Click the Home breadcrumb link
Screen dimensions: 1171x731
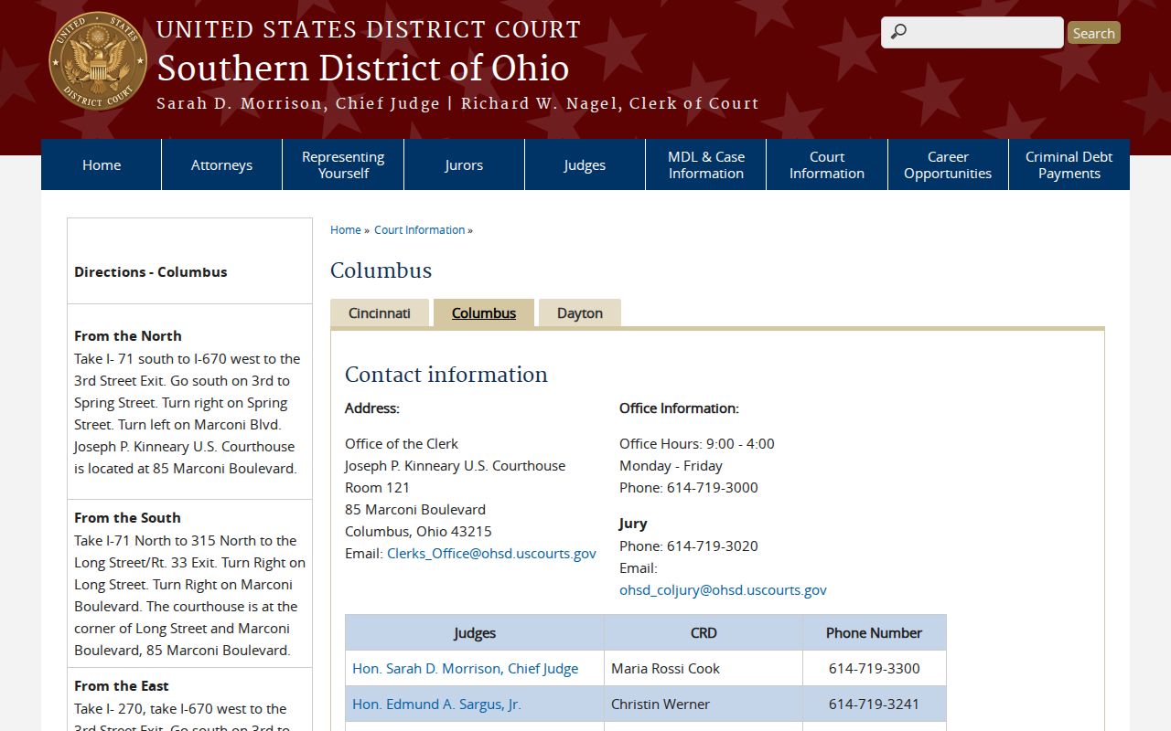346,230
